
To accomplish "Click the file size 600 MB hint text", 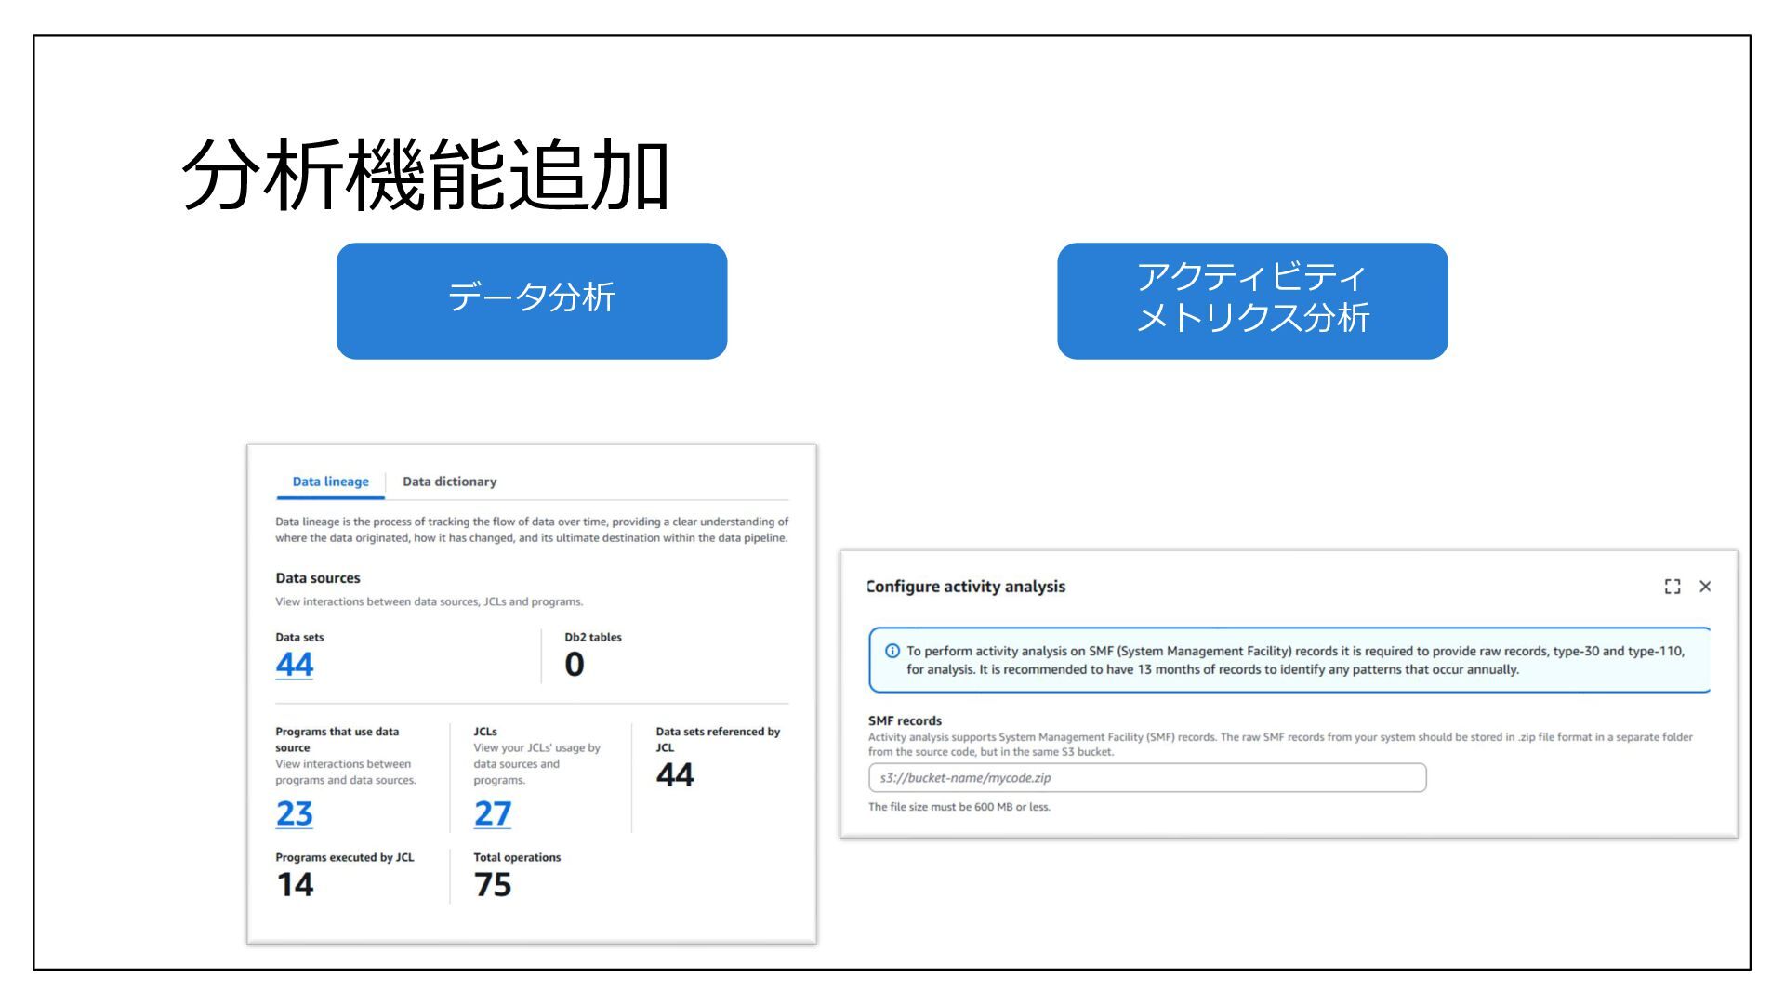I will 959,807.
